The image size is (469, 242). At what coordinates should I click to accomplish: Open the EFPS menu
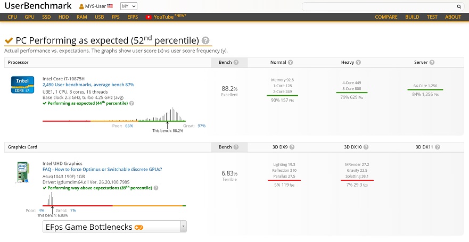(133, 17)
